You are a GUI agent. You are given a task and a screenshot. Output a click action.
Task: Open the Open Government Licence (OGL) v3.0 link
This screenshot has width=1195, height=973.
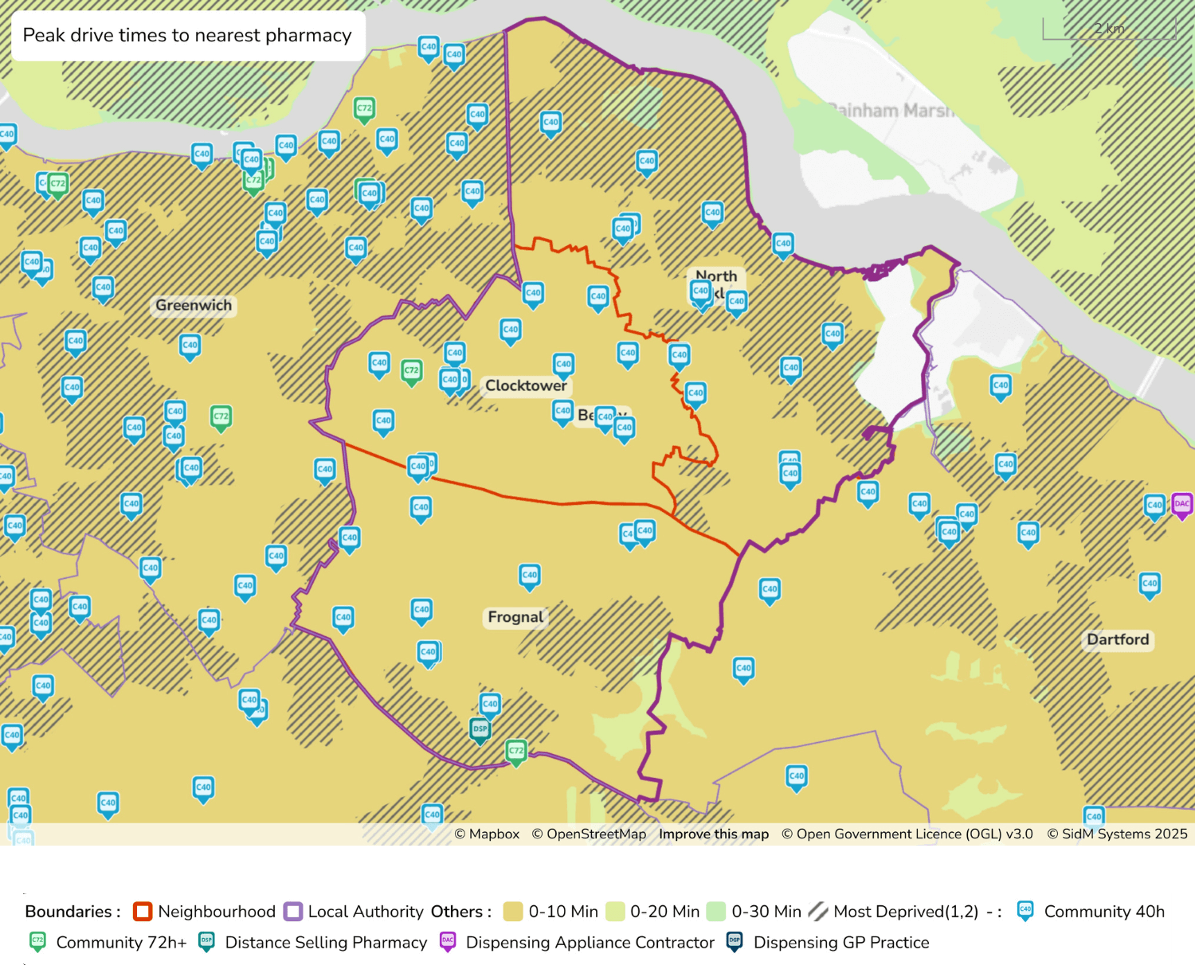pos(907,834)
